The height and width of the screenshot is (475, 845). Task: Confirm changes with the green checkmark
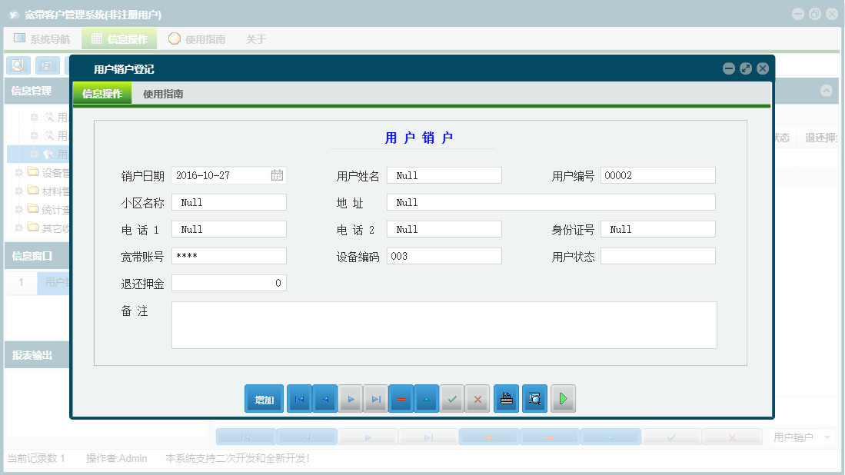(452, 398)
